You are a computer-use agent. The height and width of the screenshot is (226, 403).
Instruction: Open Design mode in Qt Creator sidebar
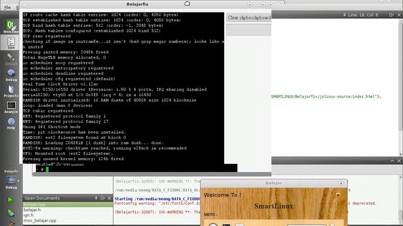pos(11,59)
